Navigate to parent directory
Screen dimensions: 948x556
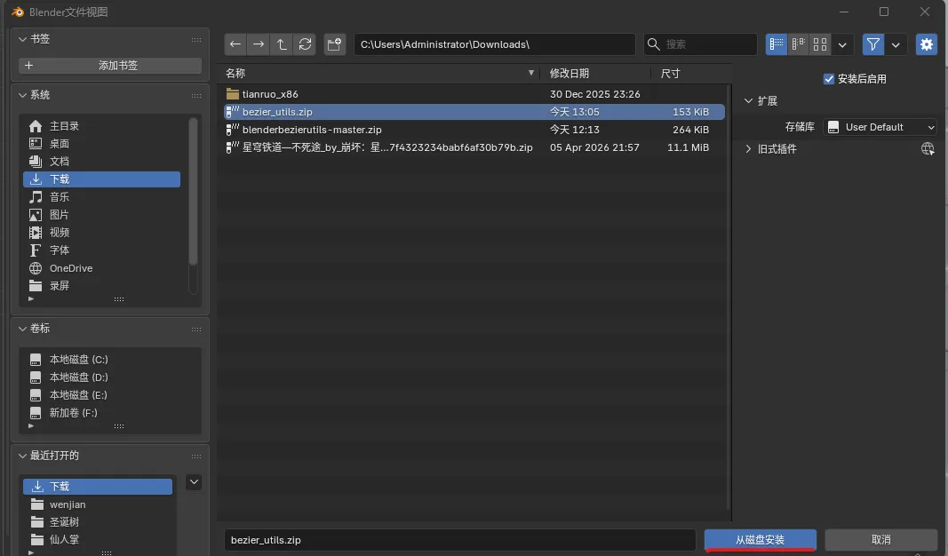[282, 44]
